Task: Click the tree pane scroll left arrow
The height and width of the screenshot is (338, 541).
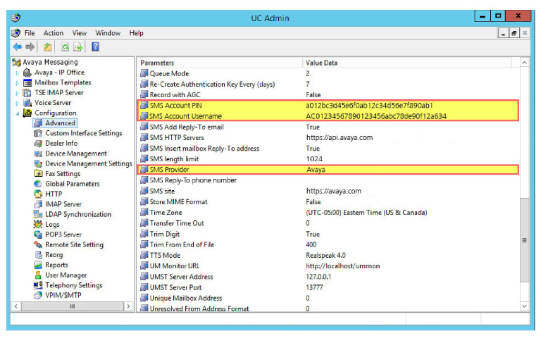Action: [16, 306]
